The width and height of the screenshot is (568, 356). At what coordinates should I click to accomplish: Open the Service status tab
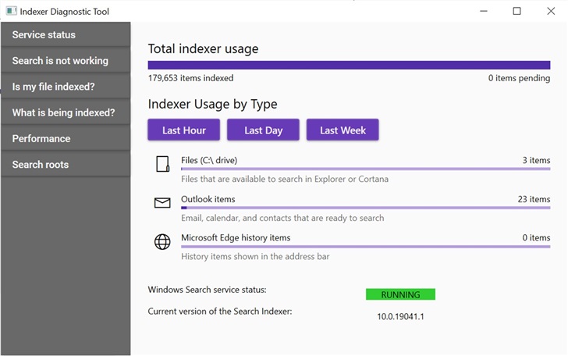click(66, 34)
